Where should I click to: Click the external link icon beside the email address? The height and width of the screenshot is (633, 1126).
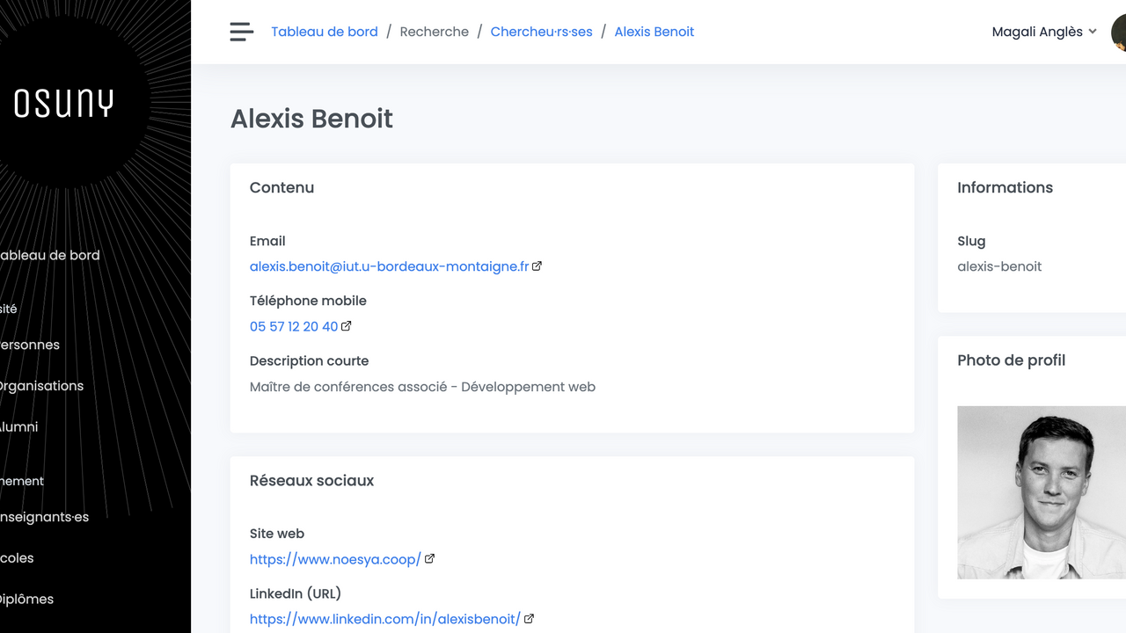pos(537,266)
